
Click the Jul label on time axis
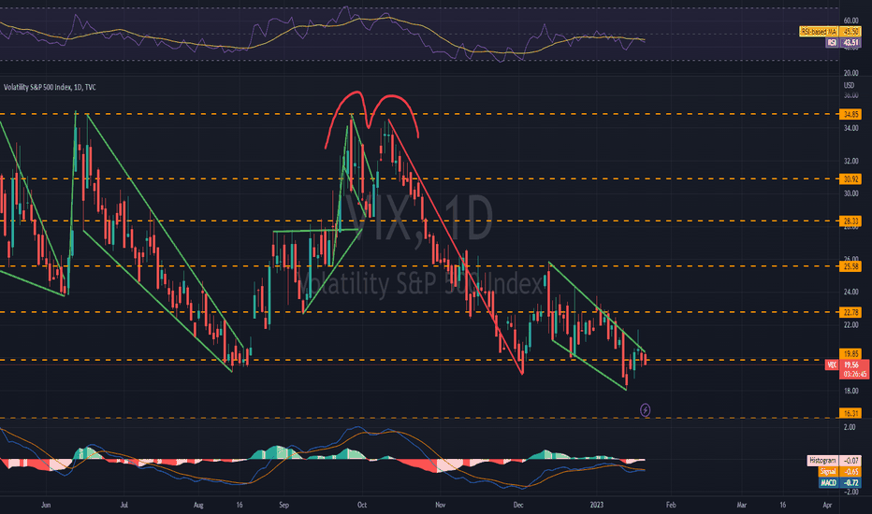tap(124, 505)
